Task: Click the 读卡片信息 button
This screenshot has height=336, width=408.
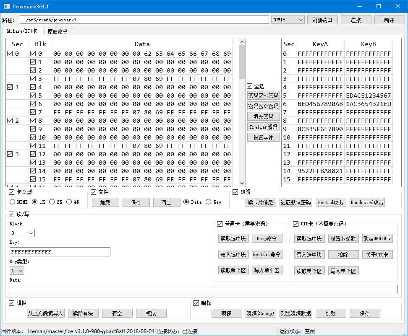Action: click(x=261, y=202)
